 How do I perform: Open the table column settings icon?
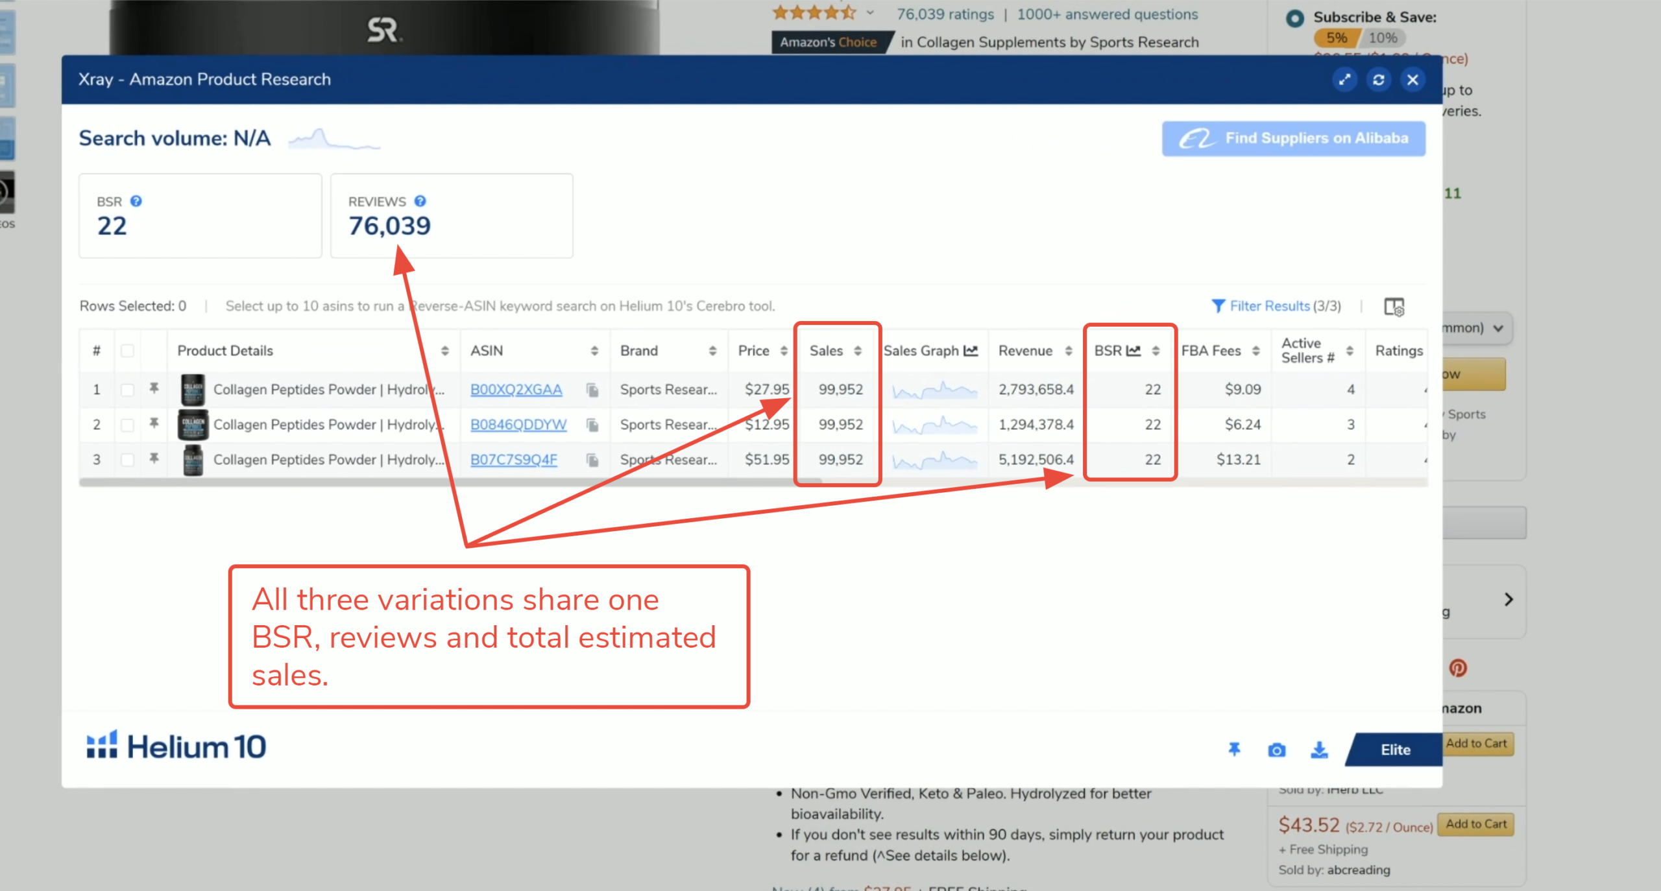point(1394,307)
